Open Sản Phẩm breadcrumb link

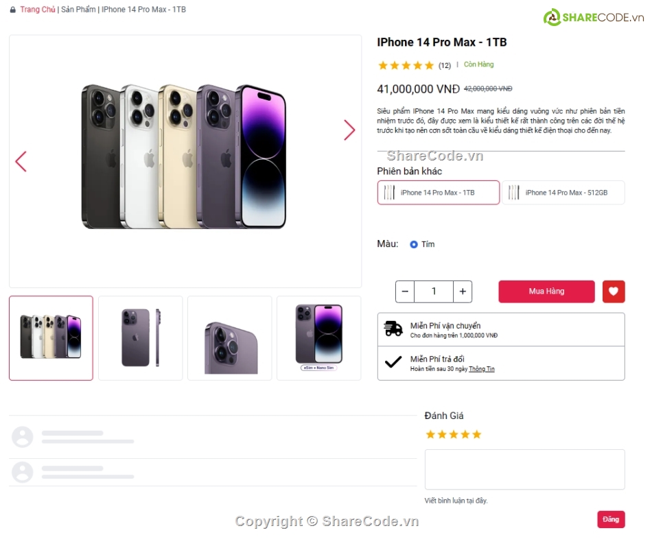pyautogui.click(x=78, y=10)
